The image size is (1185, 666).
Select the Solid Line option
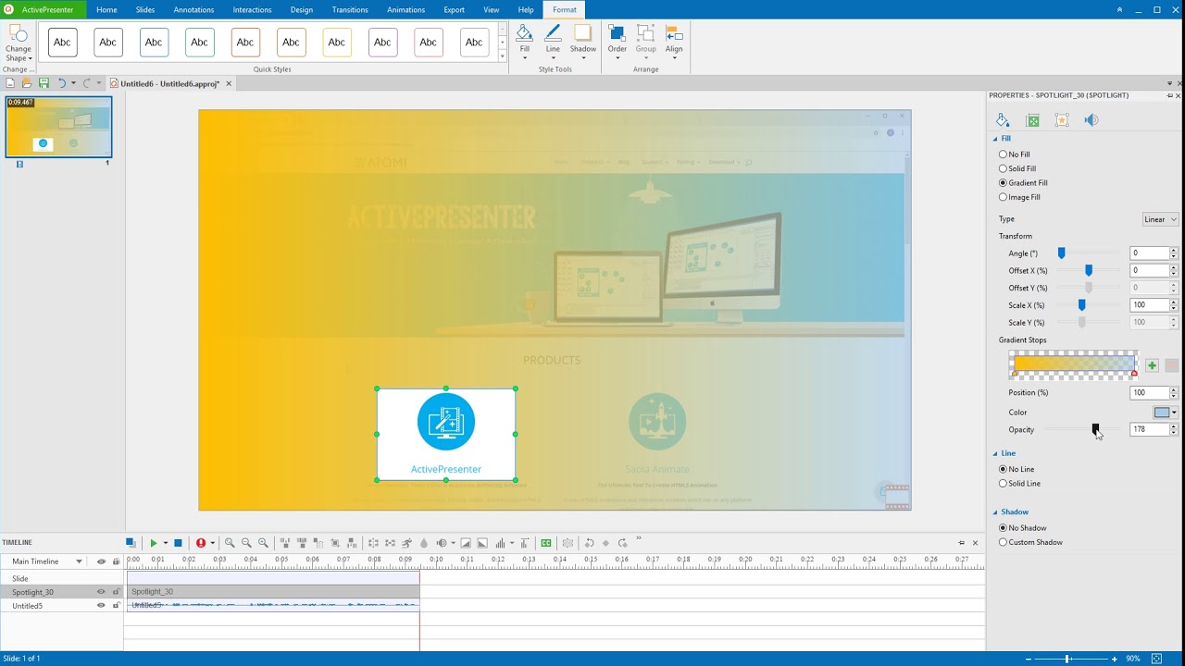click(1019, 483)
